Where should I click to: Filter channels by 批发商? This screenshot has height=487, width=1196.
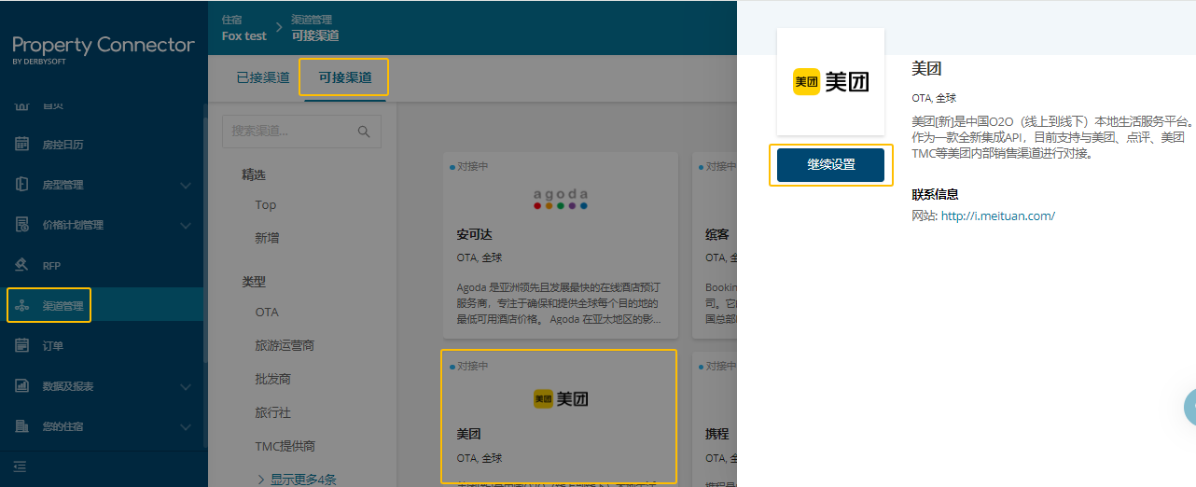click(273, 379)
